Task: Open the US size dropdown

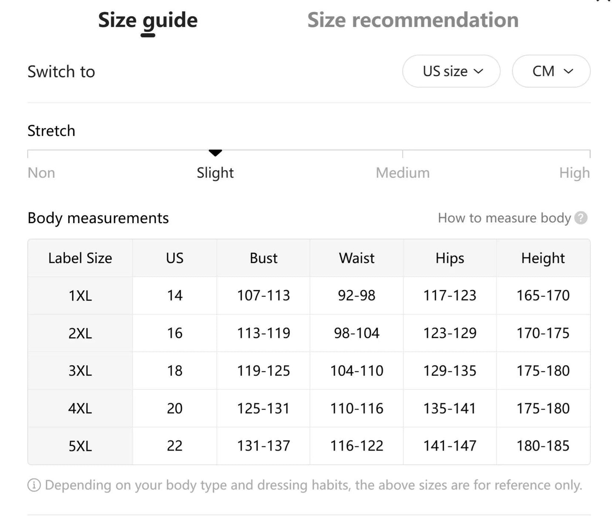Action: tap(451, 71)
